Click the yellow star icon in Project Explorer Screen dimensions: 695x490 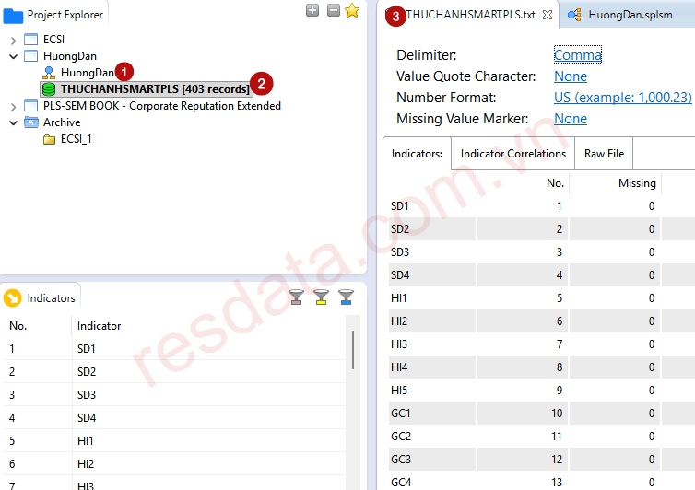352,10
